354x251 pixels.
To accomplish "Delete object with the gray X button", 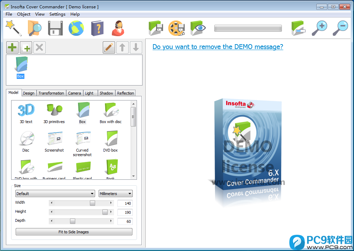I will [x=39, y=47].
